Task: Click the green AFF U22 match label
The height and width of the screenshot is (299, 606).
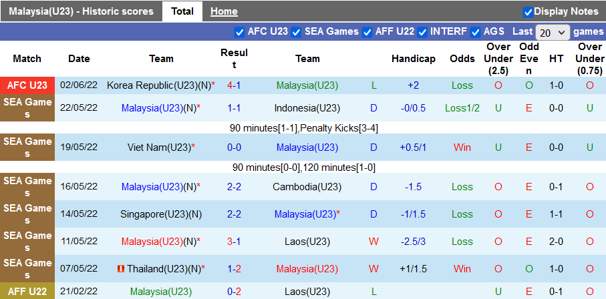Action: 27,292
